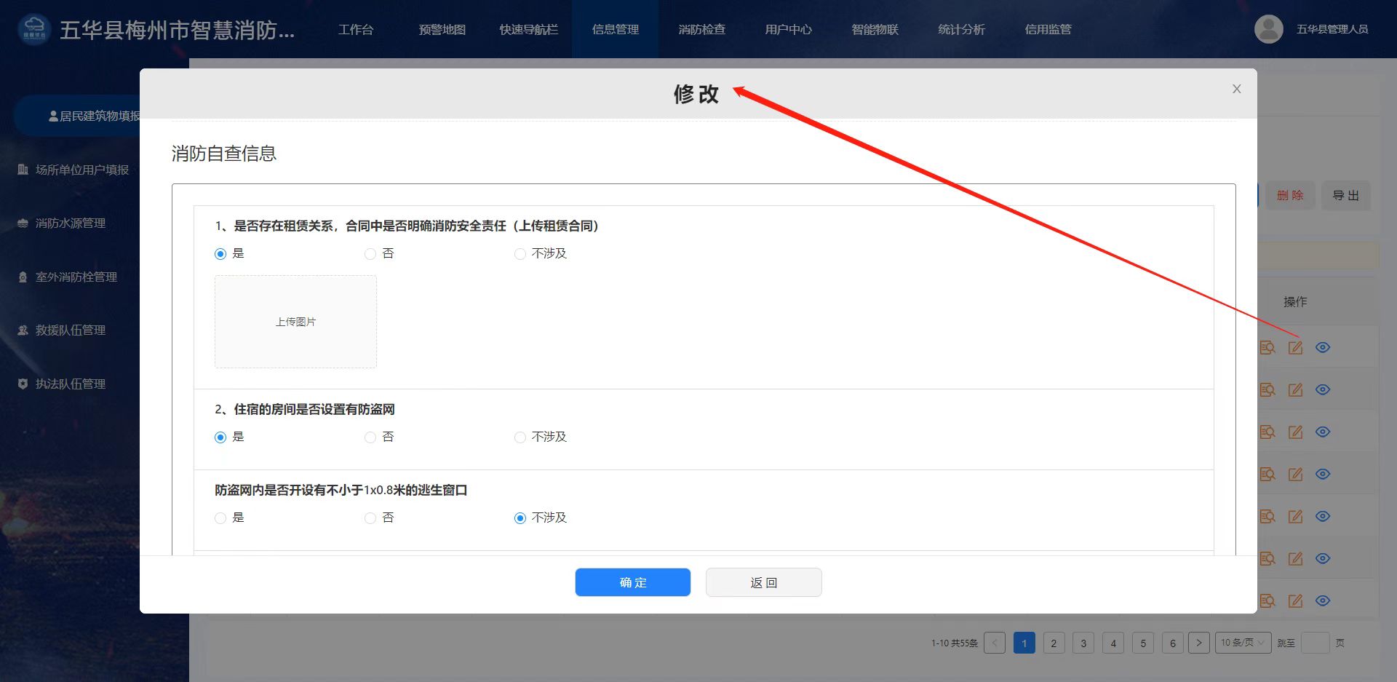The image size is (1397, 682).
Task: Click the 场所单位用户填报 building icon
Action: tap(23, 170)
